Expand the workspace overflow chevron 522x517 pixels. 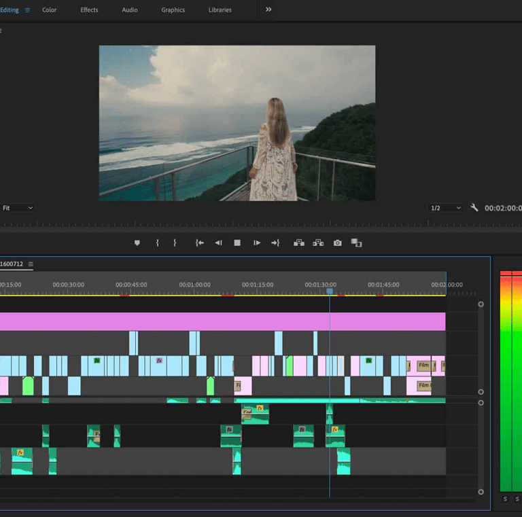(x=268, y=10)
